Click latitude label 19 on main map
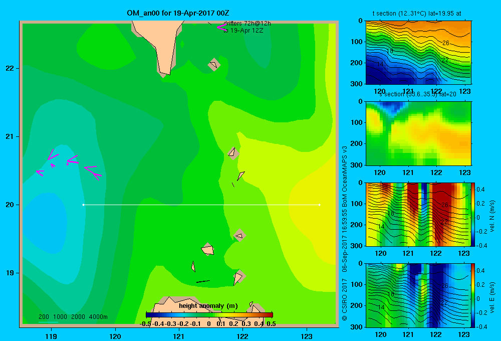 pos(10,273)
